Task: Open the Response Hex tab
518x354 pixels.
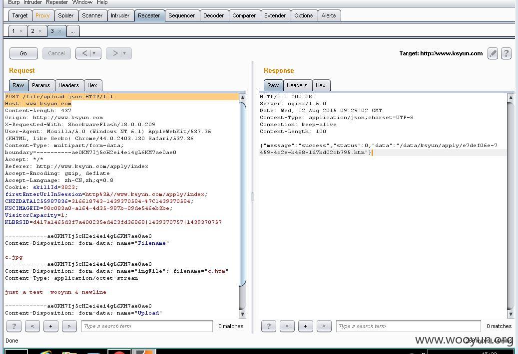Action: point(321,85)
